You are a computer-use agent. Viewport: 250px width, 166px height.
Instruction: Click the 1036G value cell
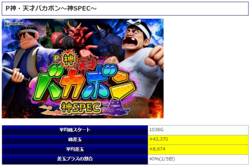(198, 130)
